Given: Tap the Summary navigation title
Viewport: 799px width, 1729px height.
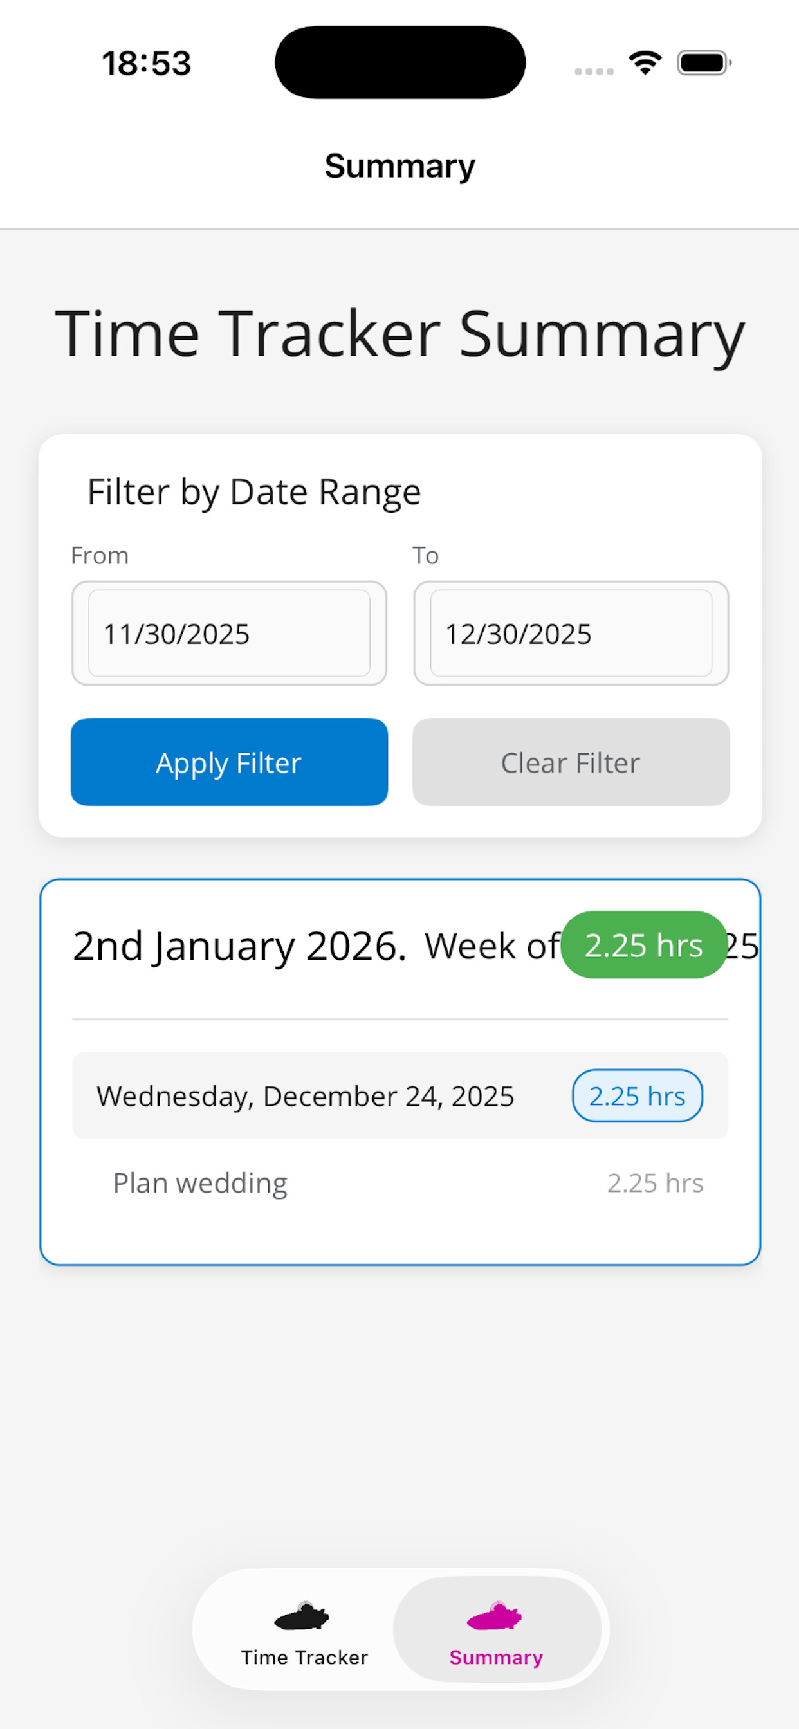Looking at the screenshot, I should point(400,166).
